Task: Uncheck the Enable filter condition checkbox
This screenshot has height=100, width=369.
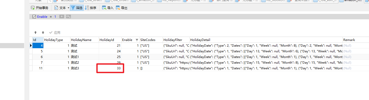Action: click(34, 16)
